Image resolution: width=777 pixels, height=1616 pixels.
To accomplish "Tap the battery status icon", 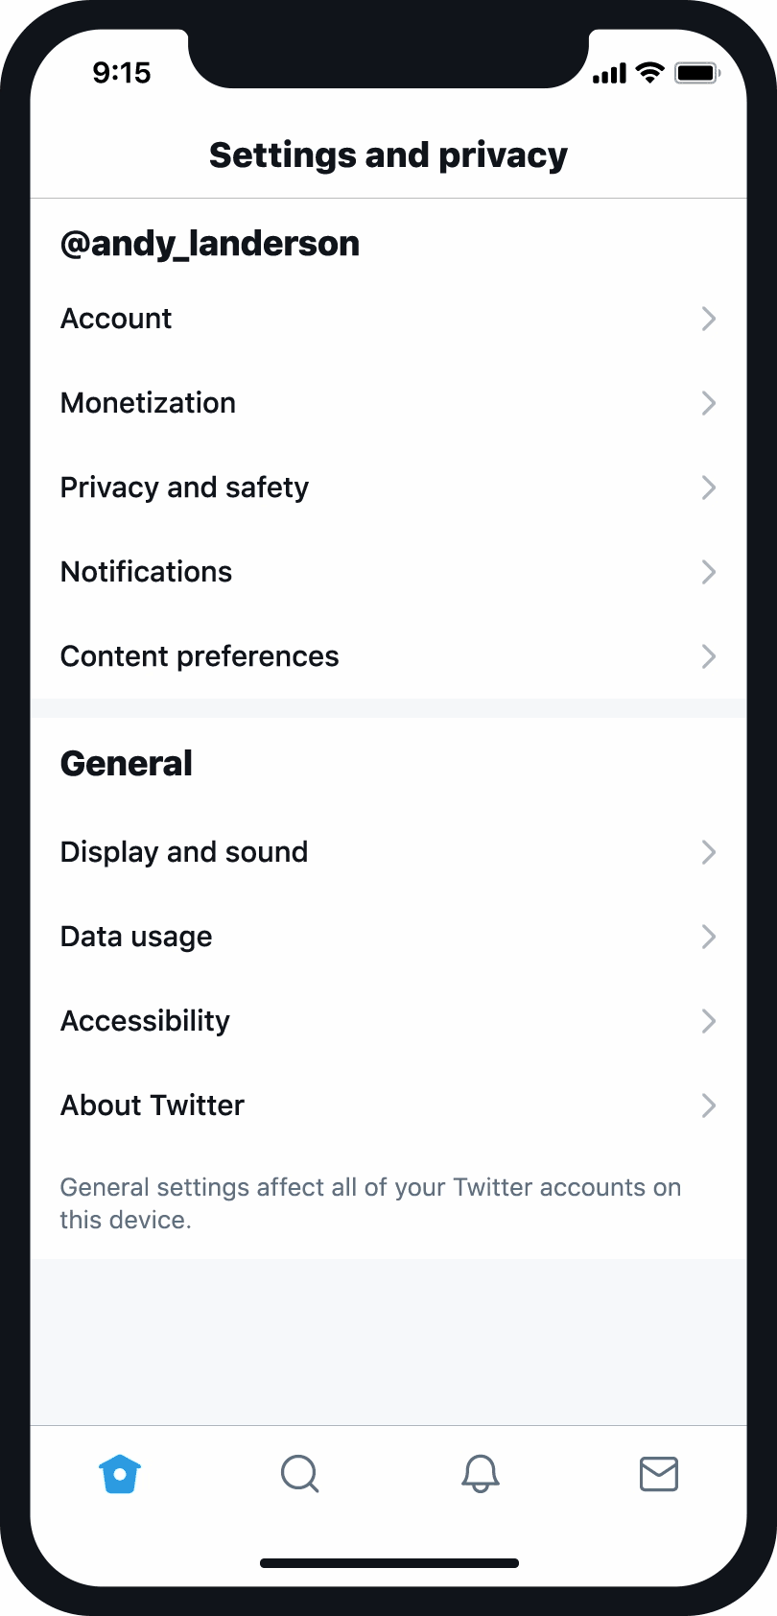I will click(697, 73).
